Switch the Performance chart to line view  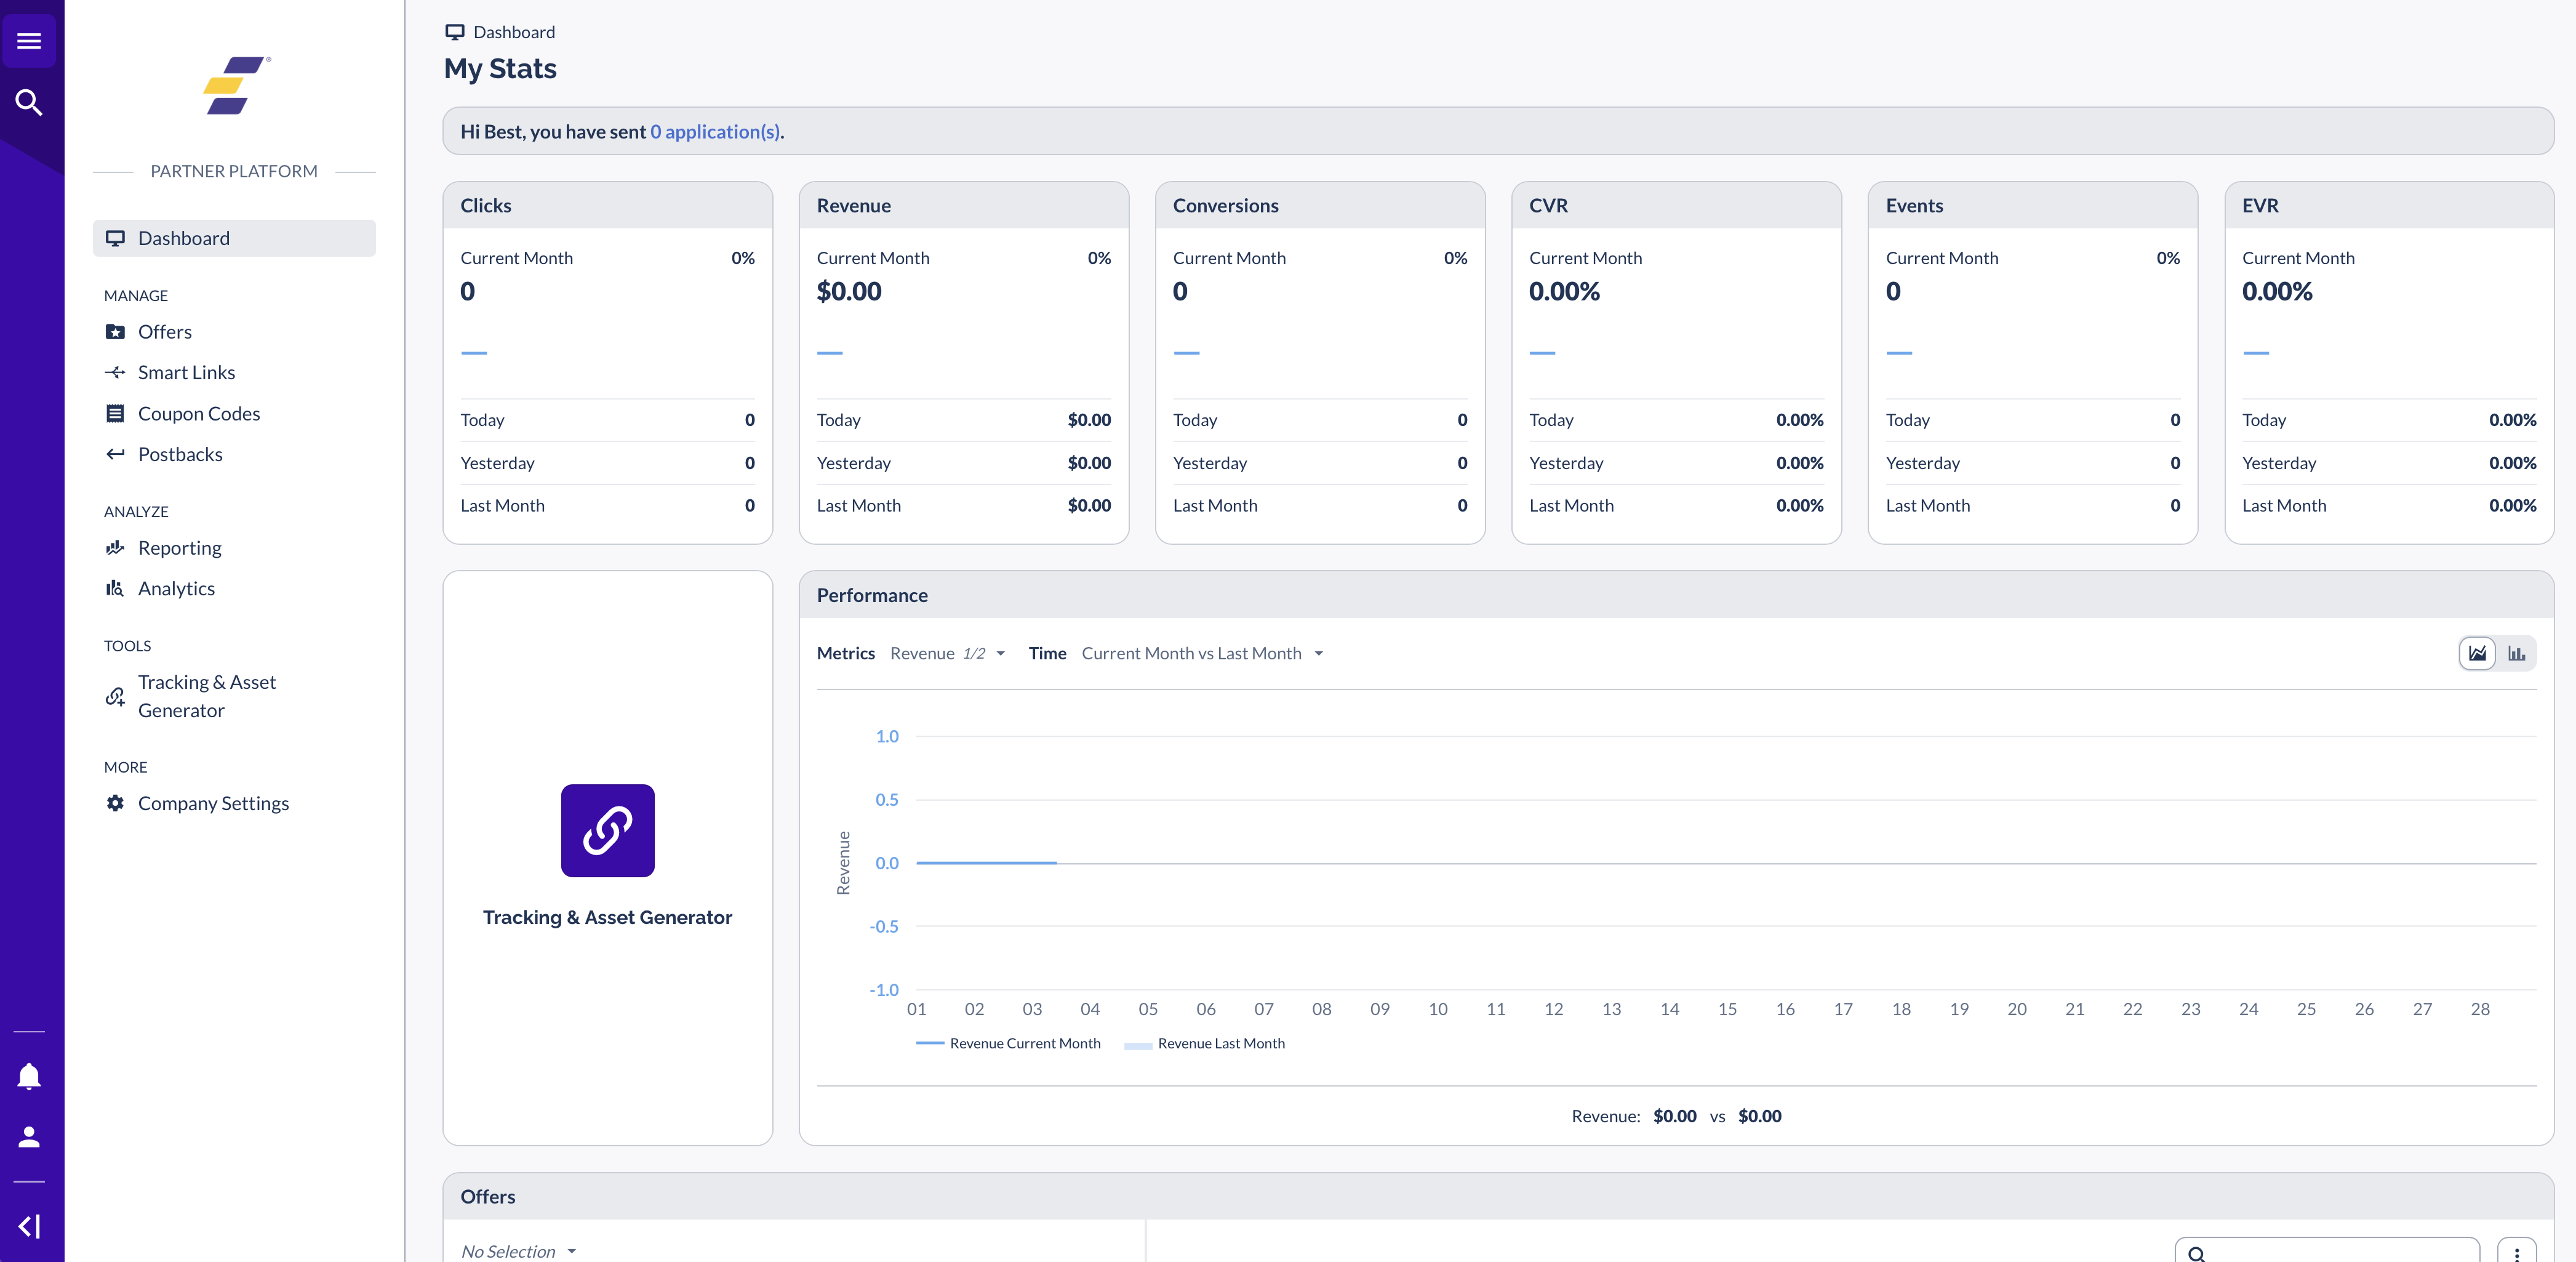[2477, 653]
